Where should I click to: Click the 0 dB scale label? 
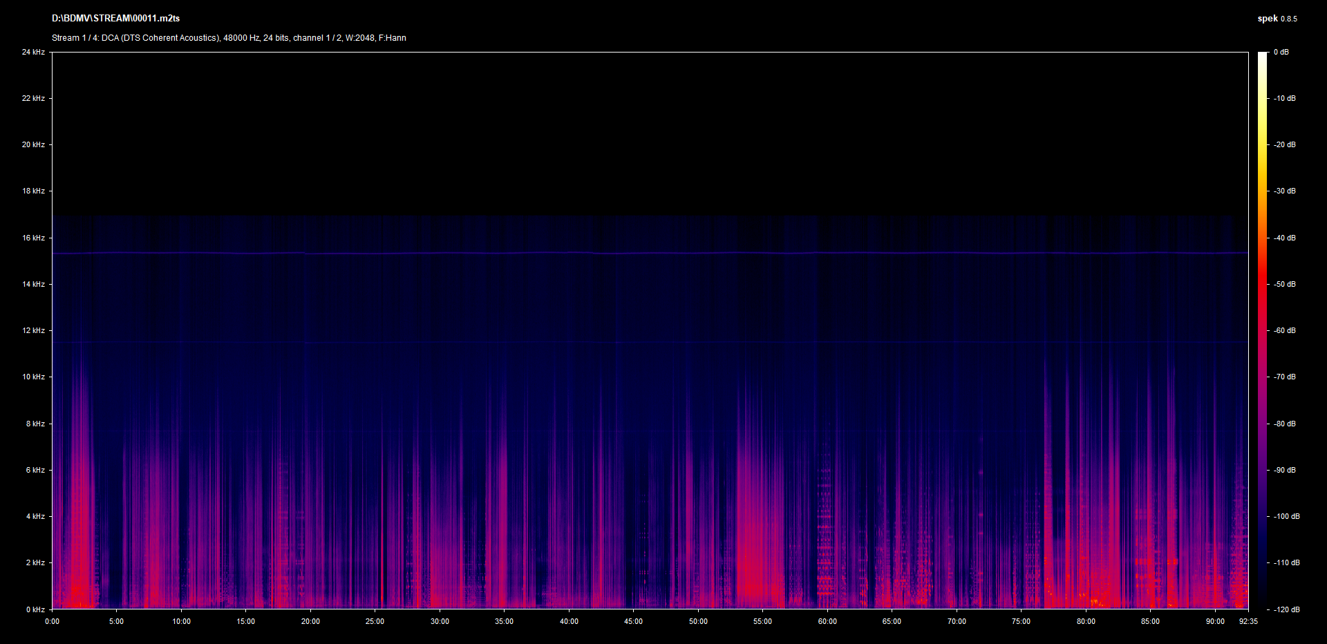[x=1281, y=52]
